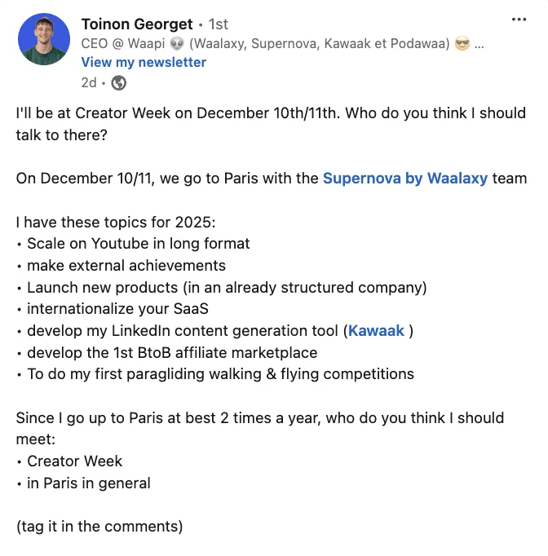The height and width of the screenshot is (556, 548).
Task: Click the '(tag it in the comments)' text
Action: (x=99, y=527)
